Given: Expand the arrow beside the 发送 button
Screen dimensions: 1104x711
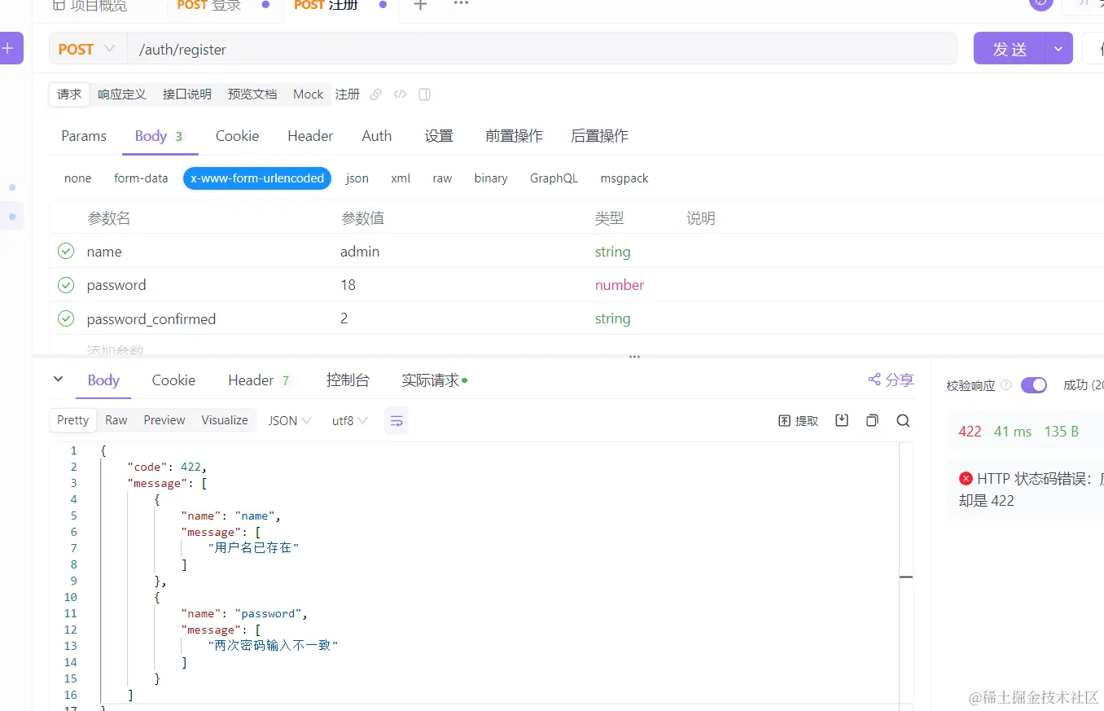Looking at the screenshot, I should click(1058, 49).
